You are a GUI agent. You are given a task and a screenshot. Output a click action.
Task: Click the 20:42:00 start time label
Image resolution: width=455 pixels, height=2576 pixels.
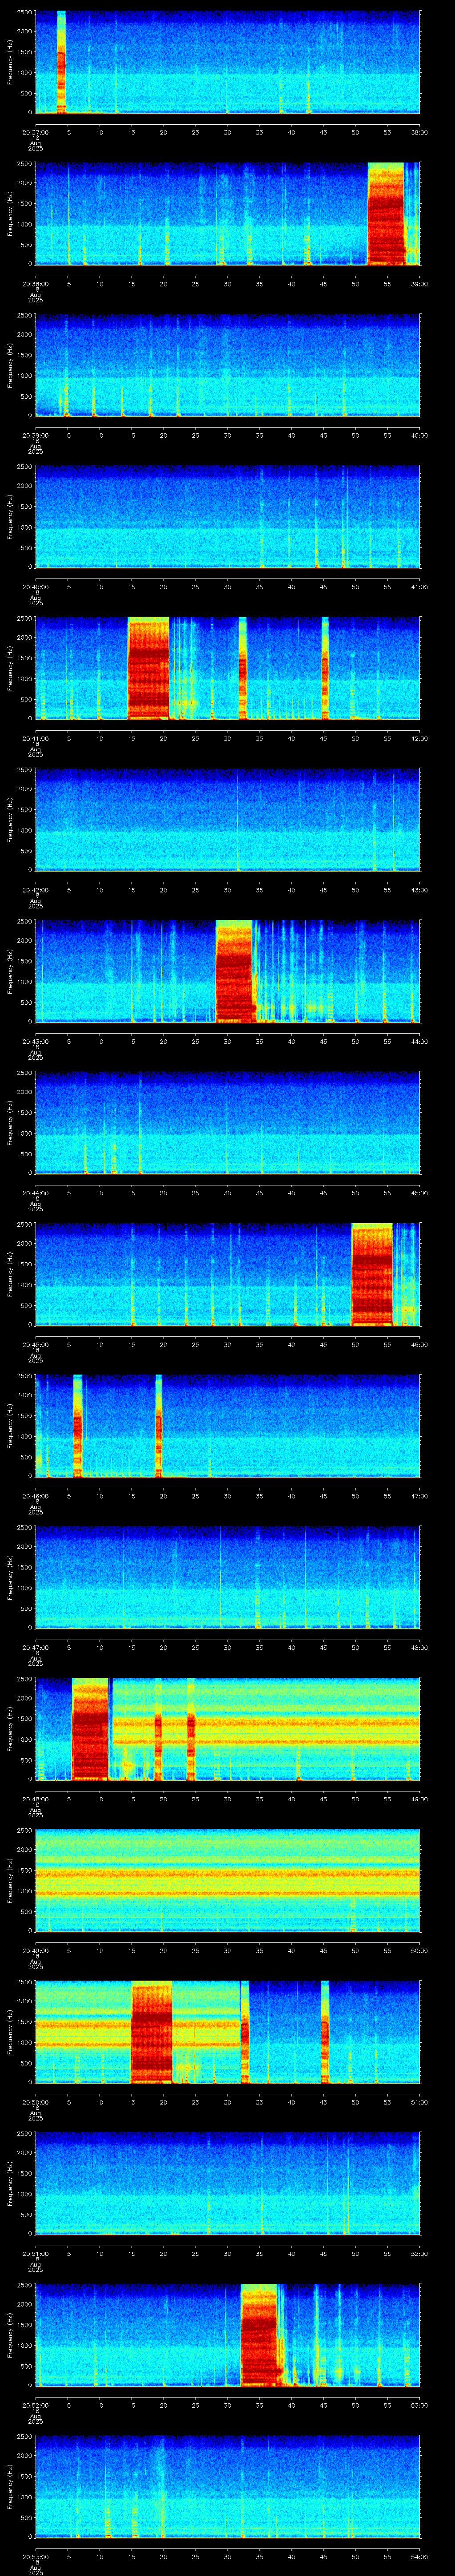[x=35, y=890]
